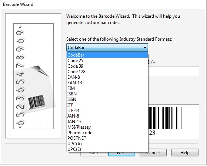Select UPC(E) barcode format
Viewport: 207px width, 166px height.
[x=107, y=149]
